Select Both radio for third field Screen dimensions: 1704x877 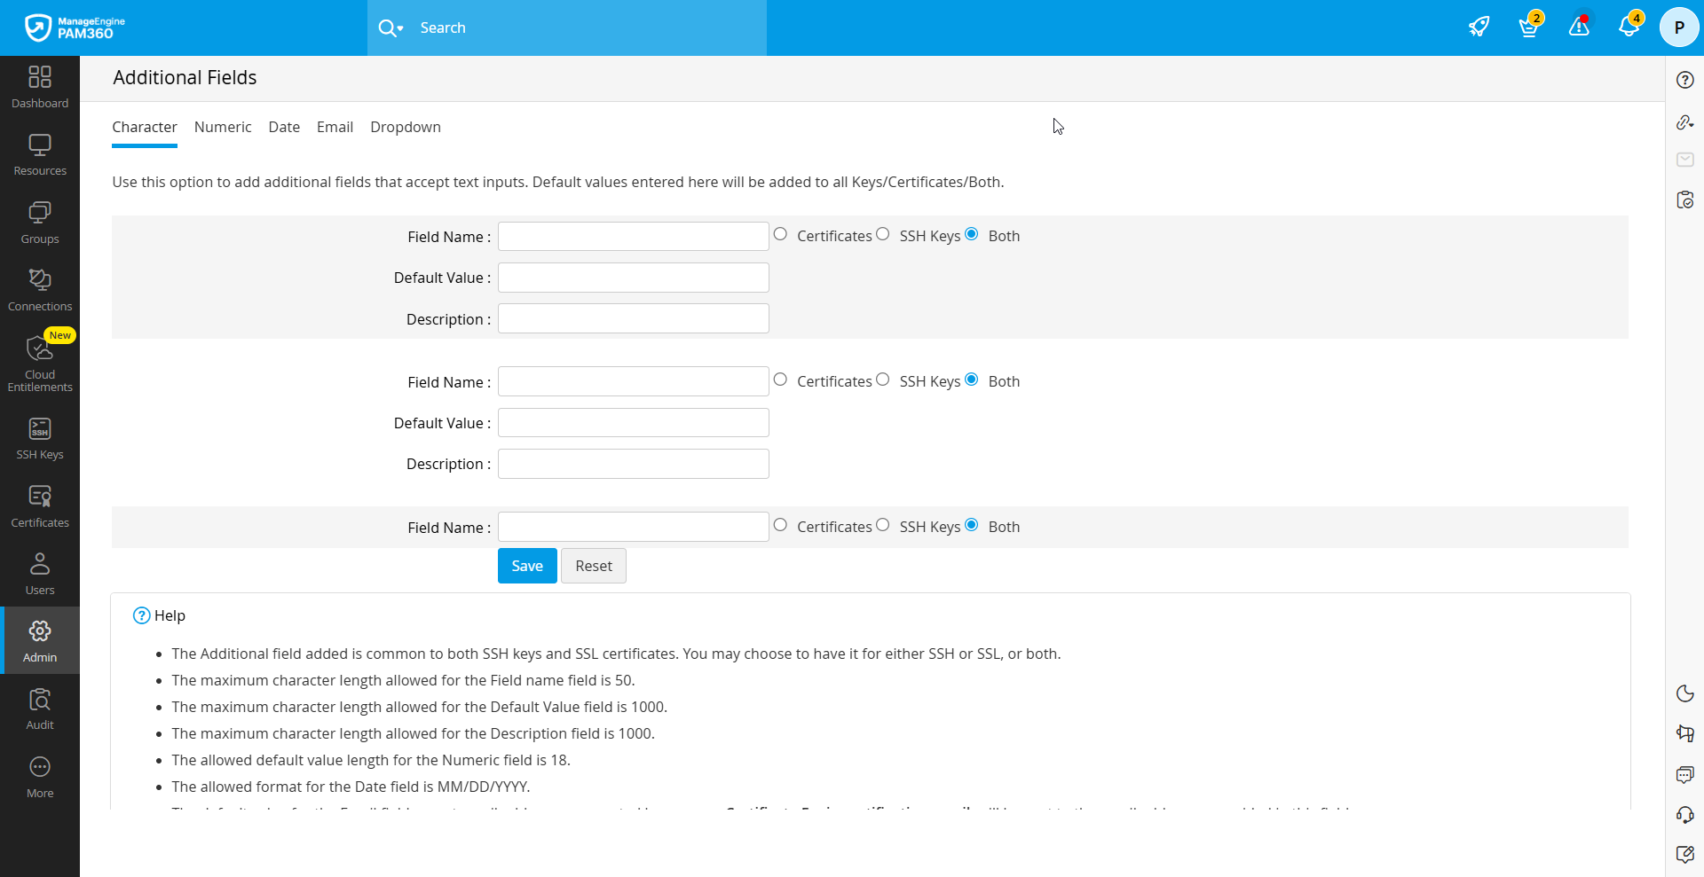pos(972,525)
